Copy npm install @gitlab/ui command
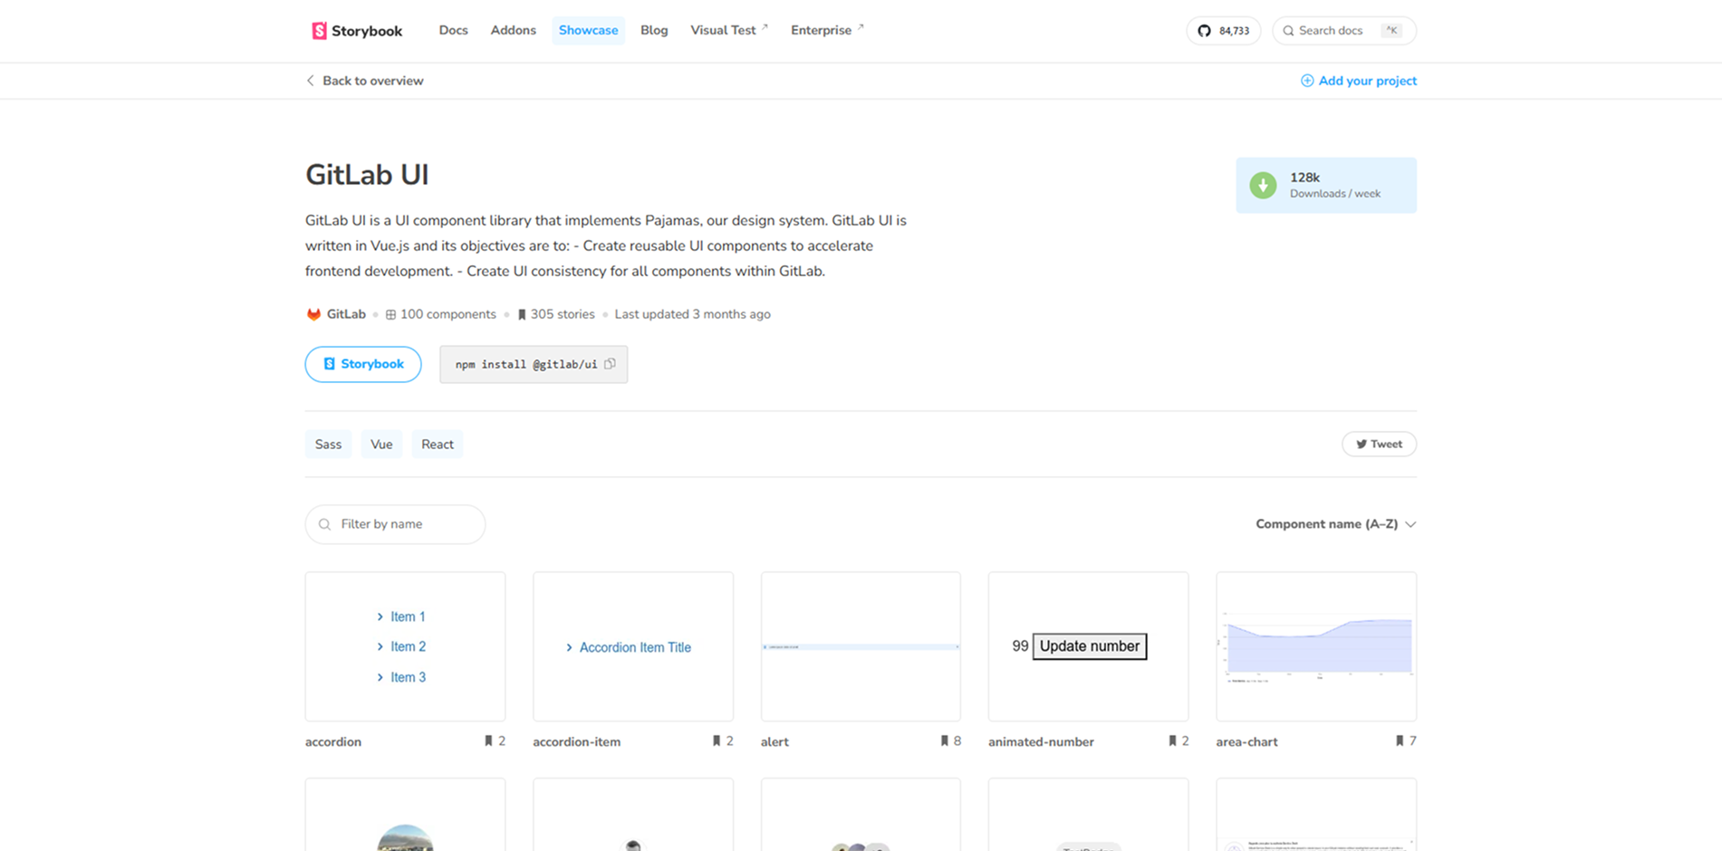The height and width of the screenshot is (851, 1722). tap(534, 364)
